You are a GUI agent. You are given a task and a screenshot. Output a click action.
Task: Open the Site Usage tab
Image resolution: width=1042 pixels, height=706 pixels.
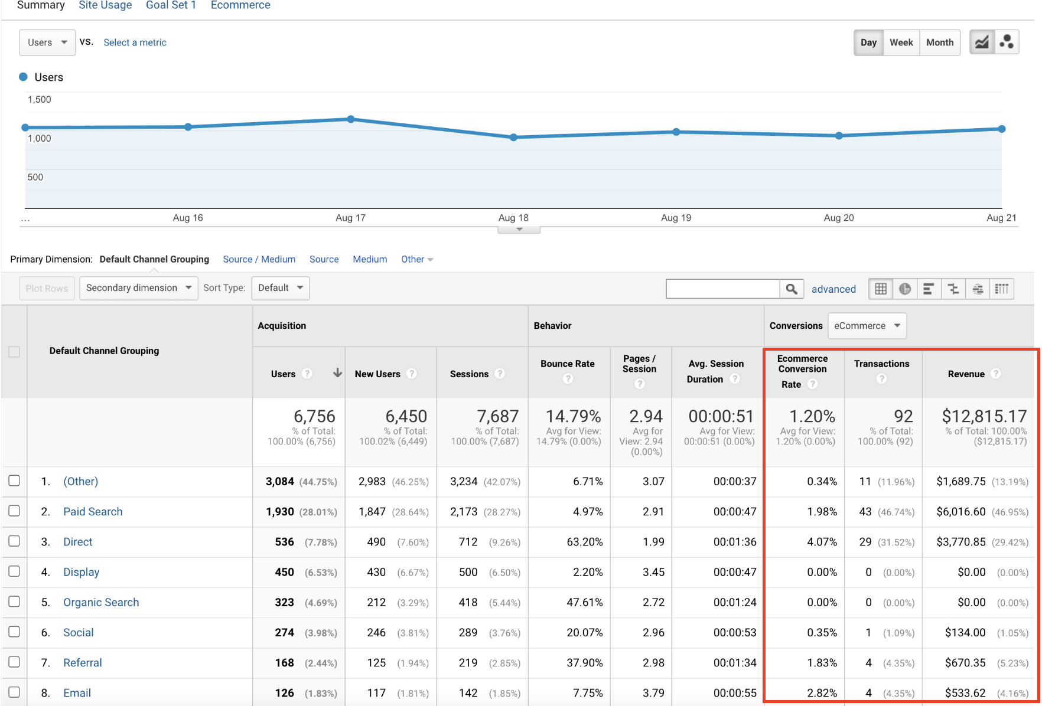(x=105, y=5)
